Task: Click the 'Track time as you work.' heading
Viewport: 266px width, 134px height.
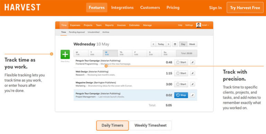Action: 20,63
